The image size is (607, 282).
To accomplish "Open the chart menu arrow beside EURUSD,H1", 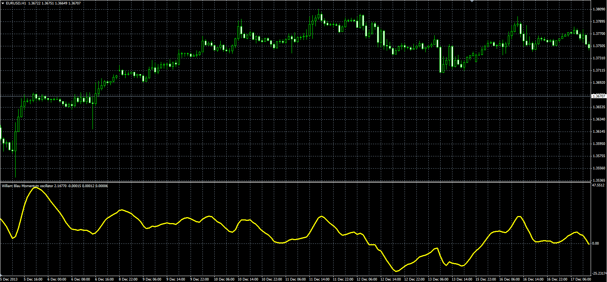I will tap(3, 3).
